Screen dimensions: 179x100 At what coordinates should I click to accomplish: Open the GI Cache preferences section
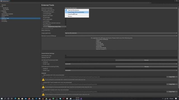[x=4, y=20]
